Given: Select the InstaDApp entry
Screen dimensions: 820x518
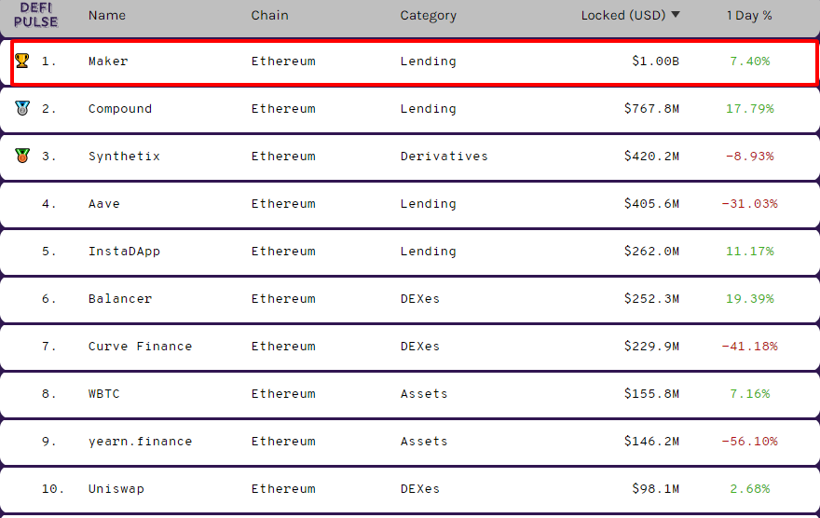Looking at the screenshot, I should coord(124,252).
